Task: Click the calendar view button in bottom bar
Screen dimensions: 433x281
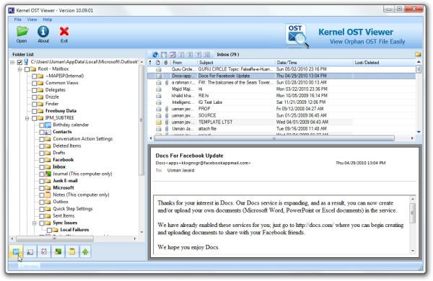Action: coord(16,251)
